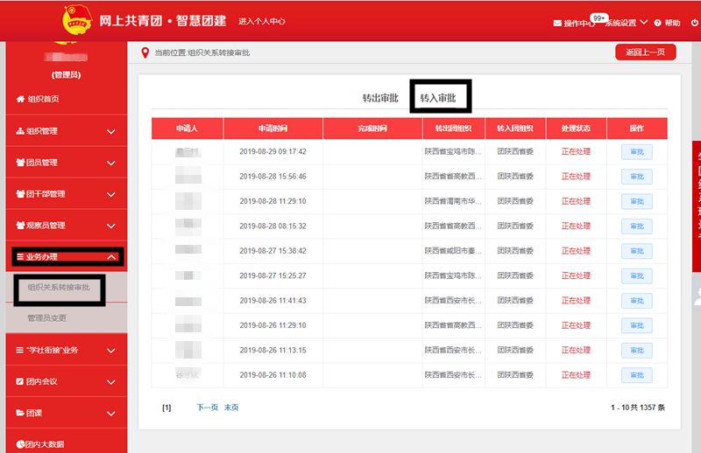Screen dimensions: 701x453
Task: Expand the 团干部管理 chevron
Action: click(111, 195)
